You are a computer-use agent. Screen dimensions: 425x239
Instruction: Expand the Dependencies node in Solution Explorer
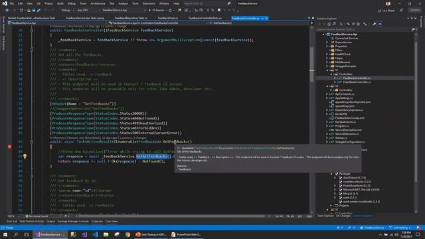tap(327, 42)
